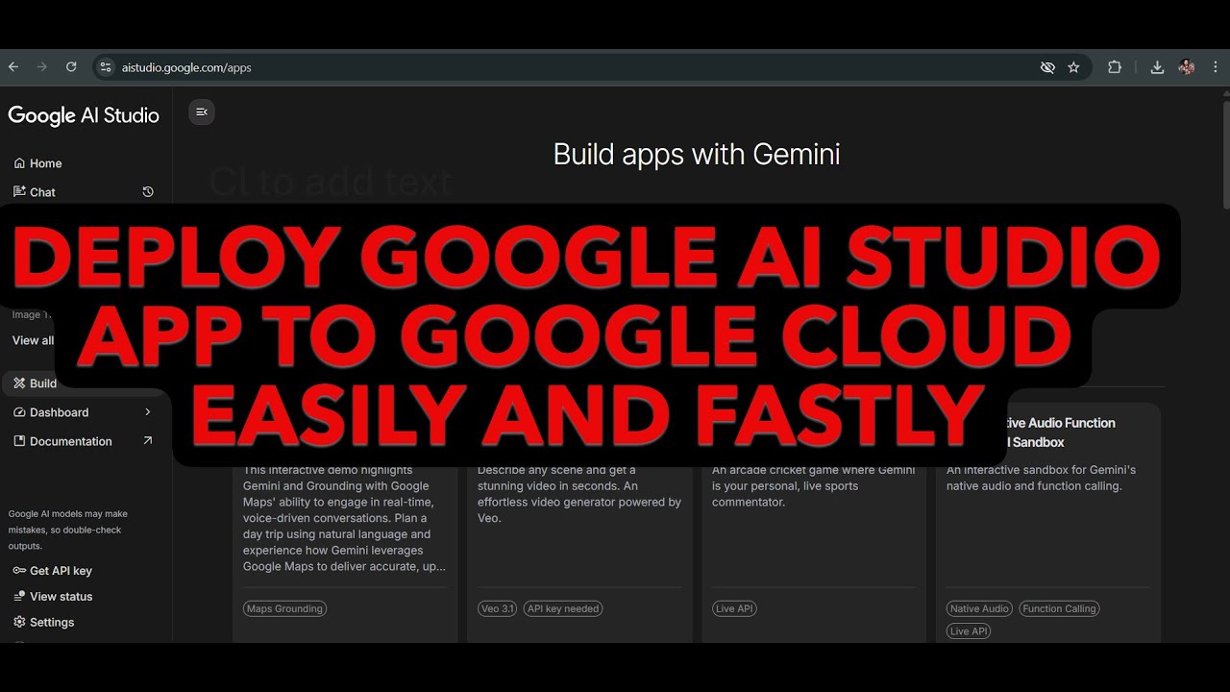Viewport: 1230px width, 692px height.
Task: Click the Function Calling tag
Action: click(1060, 608)
